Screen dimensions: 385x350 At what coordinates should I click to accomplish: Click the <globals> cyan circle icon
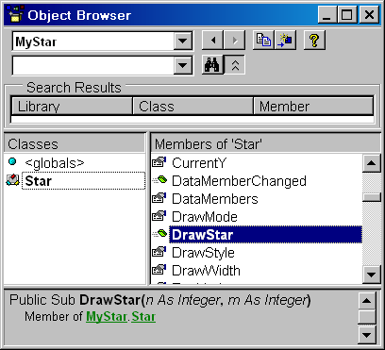[x=12, y=161]
